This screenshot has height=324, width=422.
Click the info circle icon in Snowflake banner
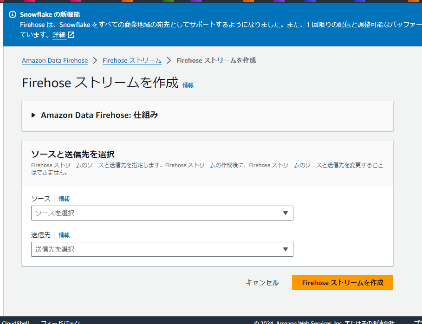pyautogui.click(x=13, y=14)
